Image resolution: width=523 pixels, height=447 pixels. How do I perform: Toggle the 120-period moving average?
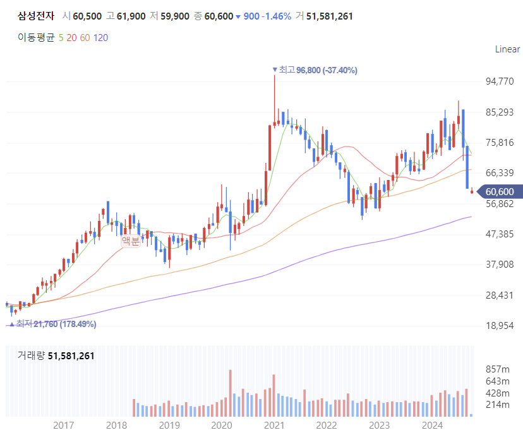click(x=100, y=38)
